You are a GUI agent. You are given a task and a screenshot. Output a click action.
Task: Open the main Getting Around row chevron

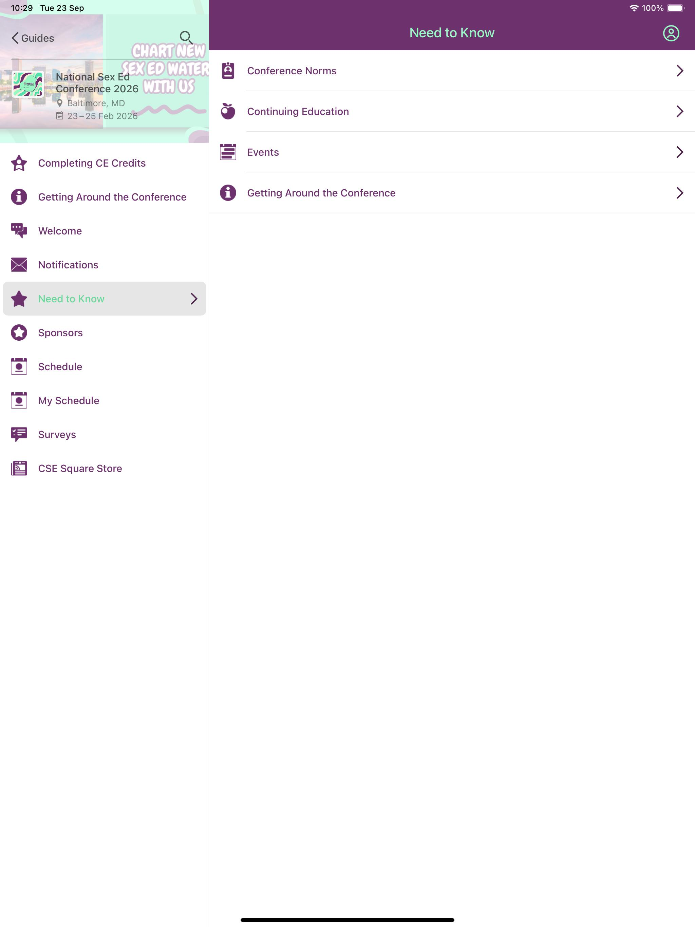[x=679, y=193]
